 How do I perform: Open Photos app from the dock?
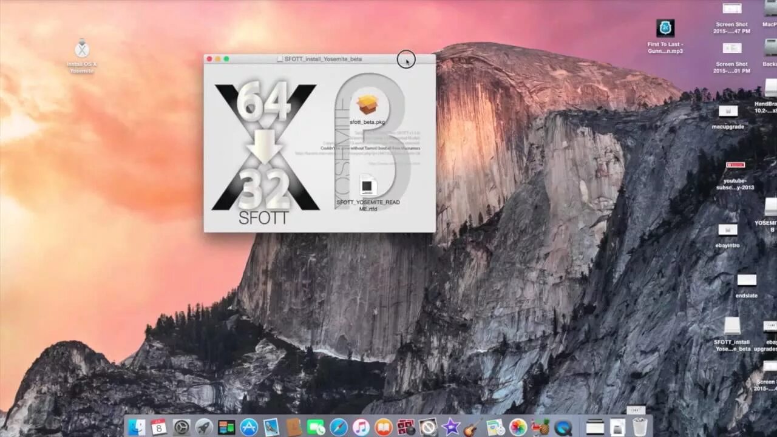pyautogui.click(x=518, y=427)
